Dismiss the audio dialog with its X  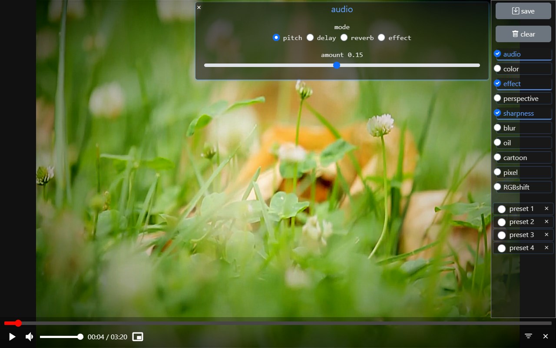coord(199,7)
